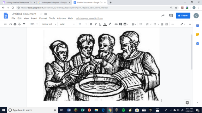Screen dimensions: 202x113
Task: Hide the menus with the up chevron
Action: point(190,24)
